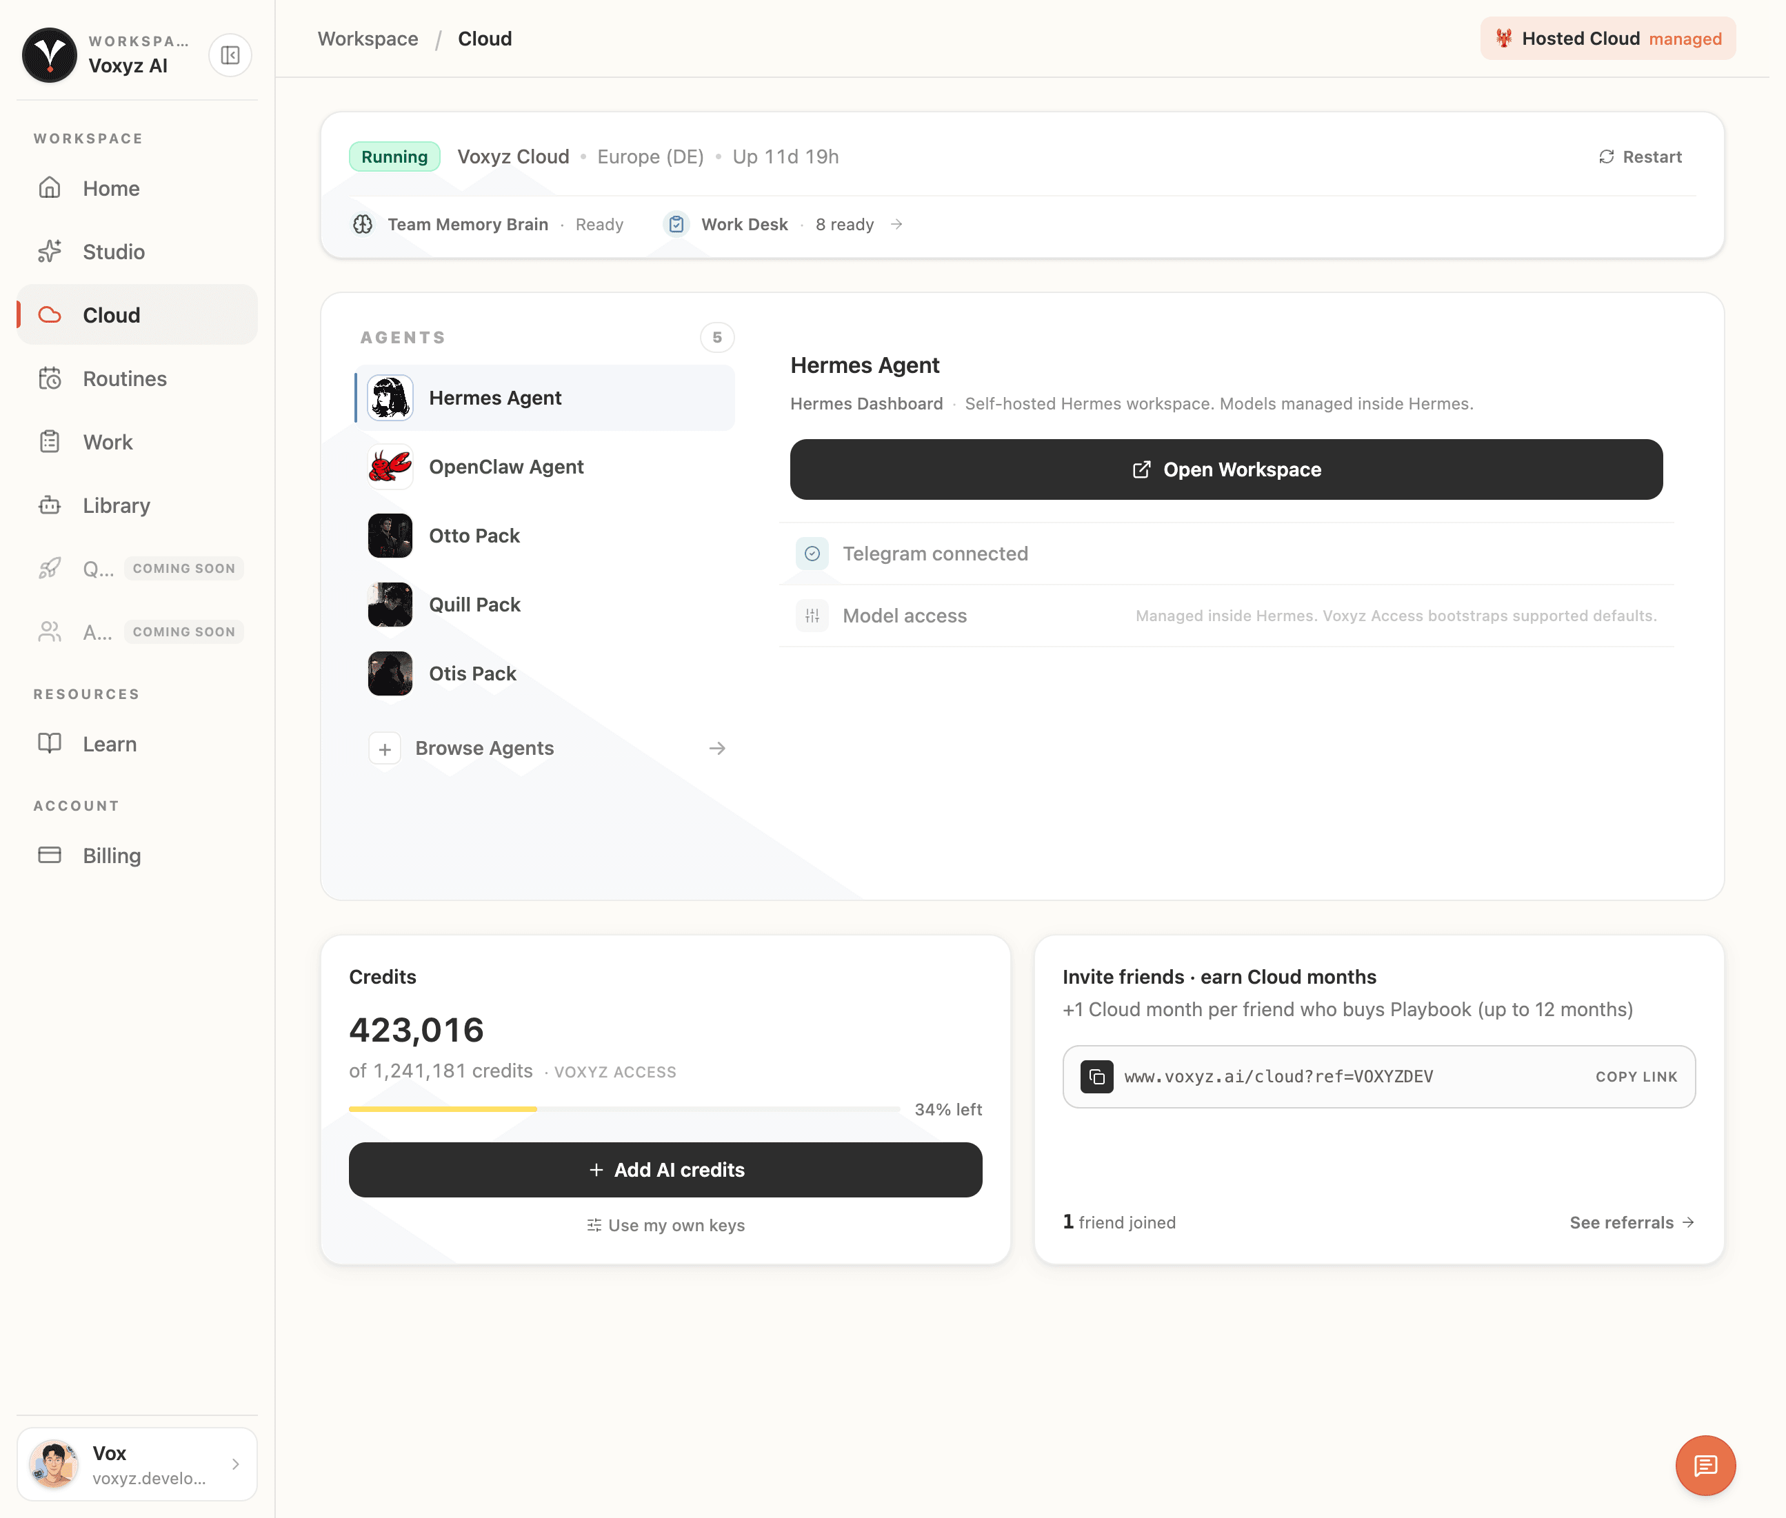Open the Home page
The width and height of the screenshot is (1786, 1518).
coord(137,188)
